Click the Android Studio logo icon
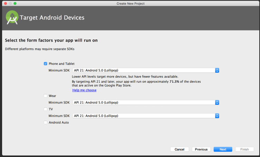The height and width of the screenshot is (157, 260). 12,17
